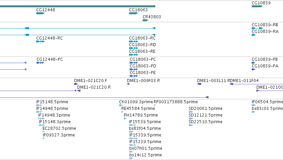Click the DME1-003L11.R purple marker
Screen dimensions: 283x160
[x=199, y=84]
